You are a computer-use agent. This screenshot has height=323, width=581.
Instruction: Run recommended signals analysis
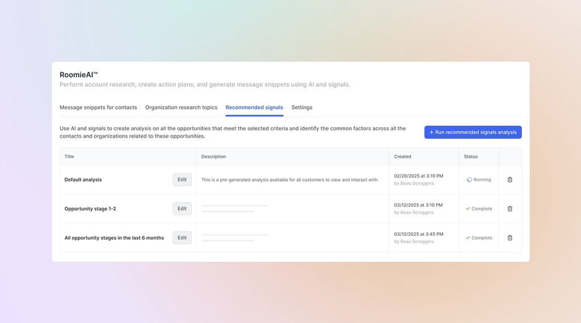pos(473,132)
